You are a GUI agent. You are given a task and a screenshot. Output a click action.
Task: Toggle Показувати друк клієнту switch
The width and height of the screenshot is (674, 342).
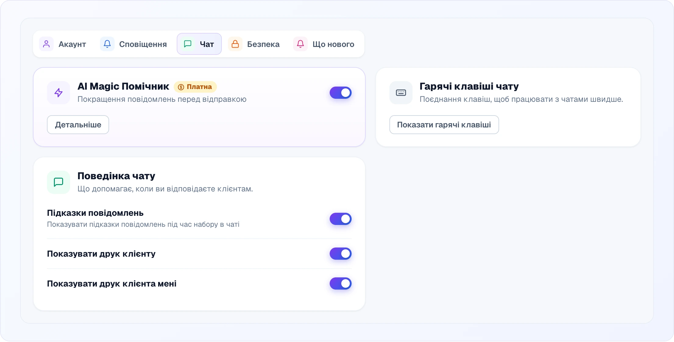click(341, 254)
